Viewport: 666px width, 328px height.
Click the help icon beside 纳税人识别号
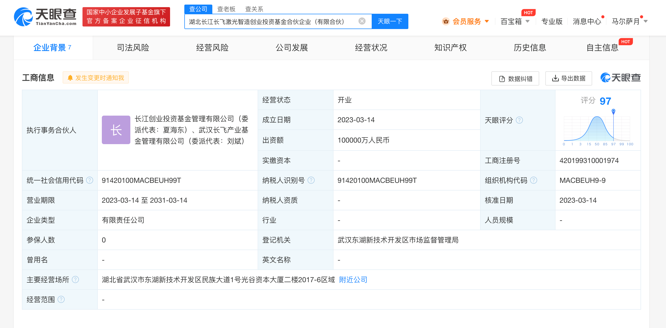pos(311,180)
